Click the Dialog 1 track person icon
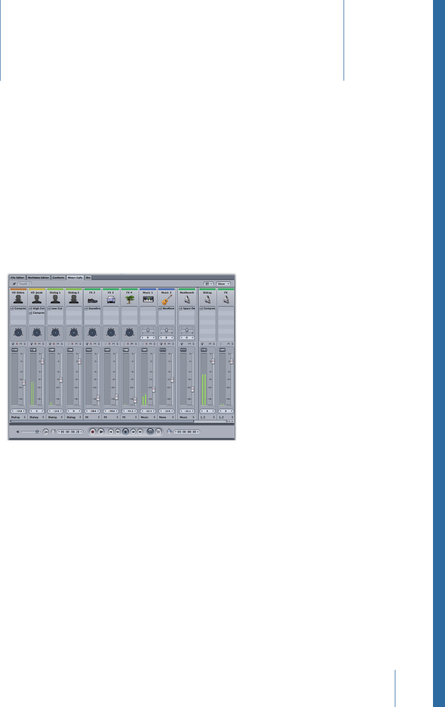The width and height of the screenshot is (445, 707). (55, 299)
